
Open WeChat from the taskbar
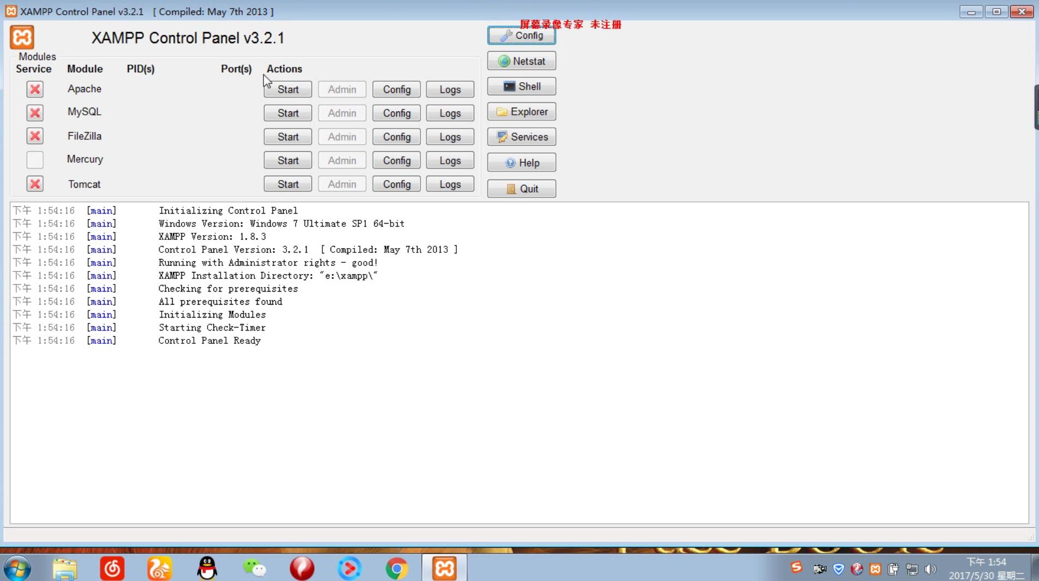pyautogui.click(x=254, y=568)
